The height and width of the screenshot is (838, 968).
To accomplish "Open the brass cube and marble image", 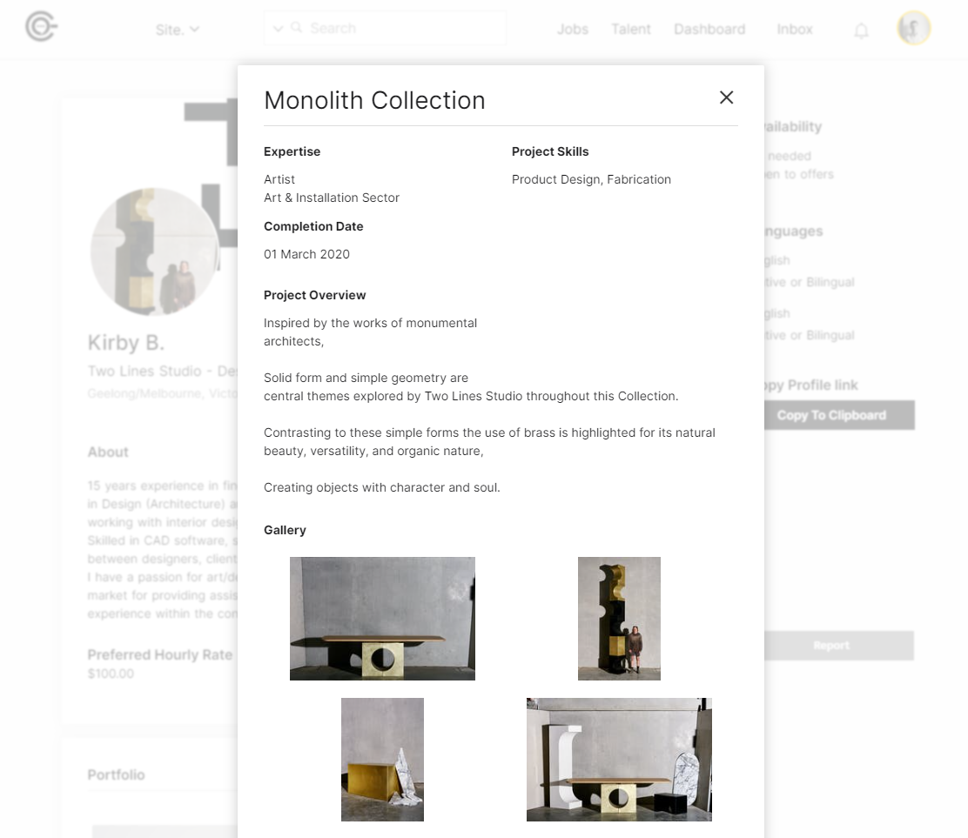I will coord(382,760).
